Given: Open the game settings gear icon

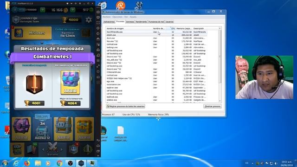Looking at the screenshot, I should coord(89,19).
